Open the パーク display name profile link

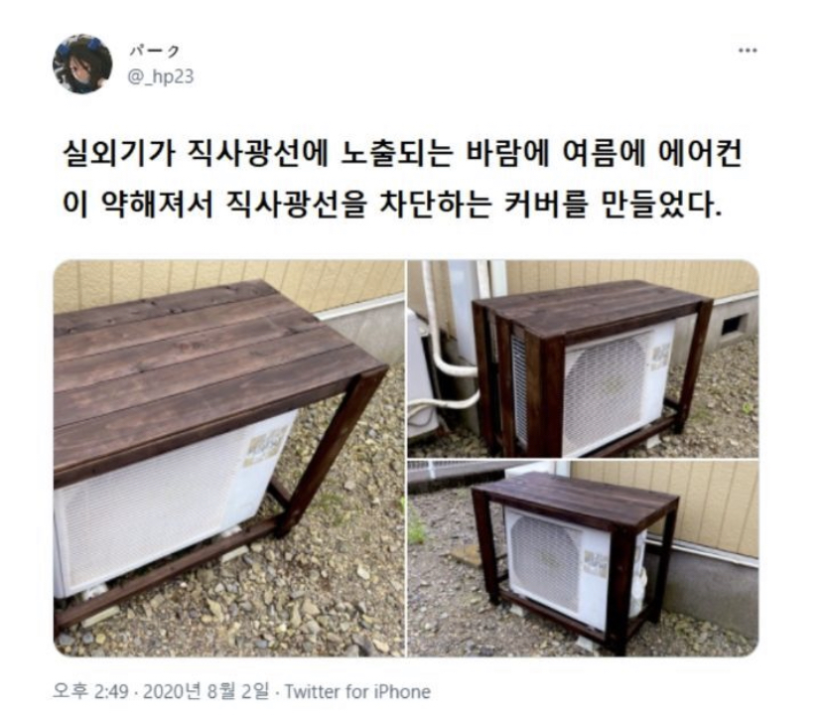click(154, 51)
